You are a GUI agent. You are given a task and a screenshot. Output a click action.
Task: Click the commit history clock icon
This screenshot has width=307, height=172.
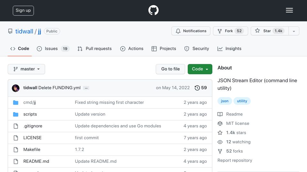(197, 88)
